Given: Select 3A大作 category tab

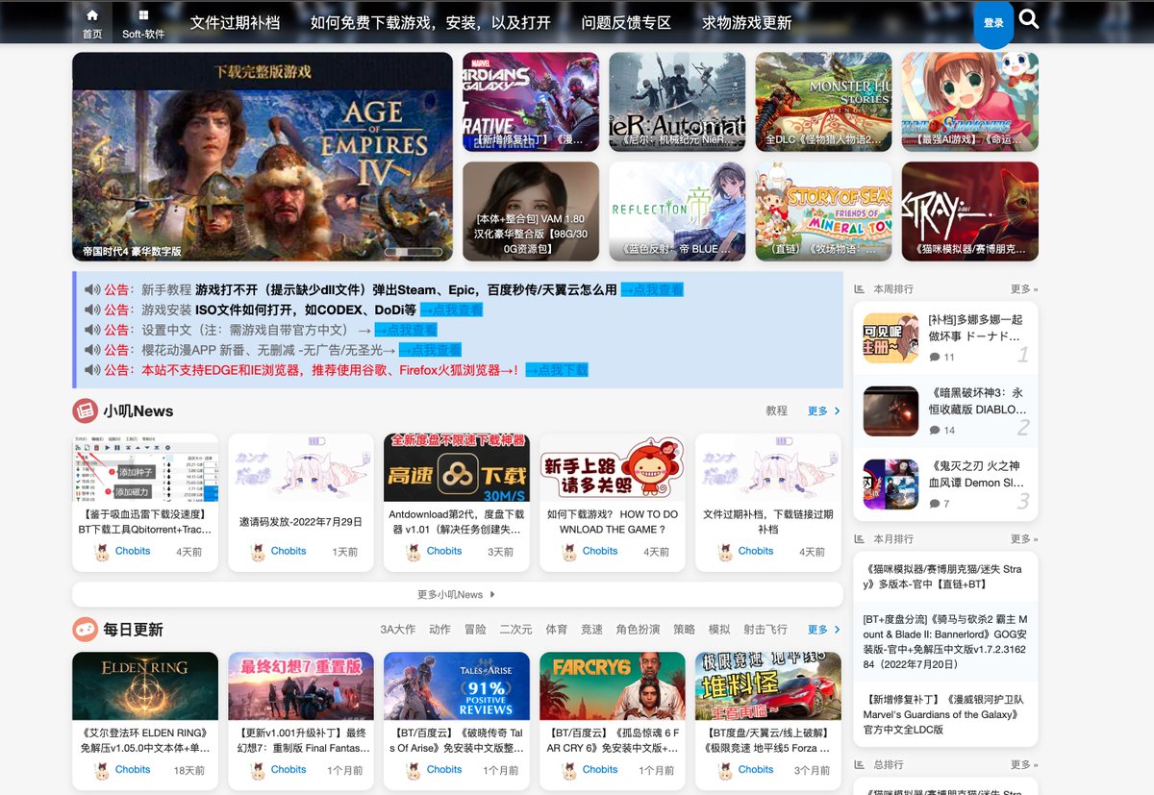Looking at the screenshot, I should pos(398,630).
